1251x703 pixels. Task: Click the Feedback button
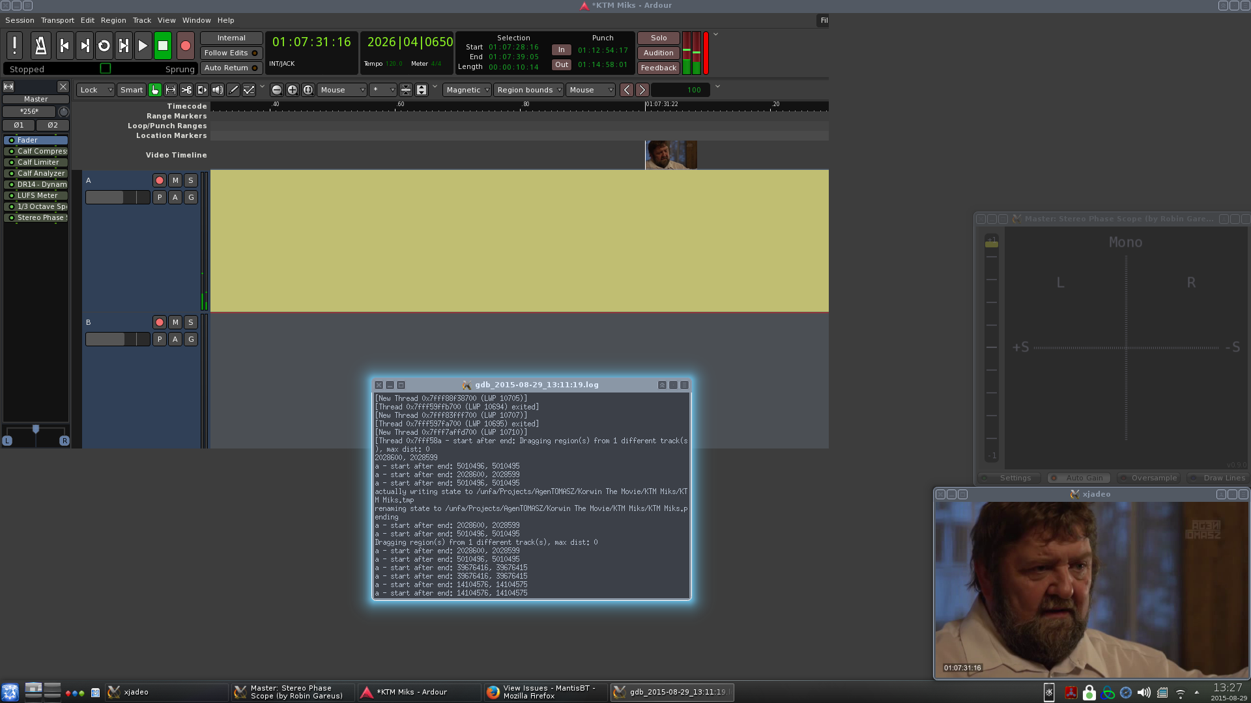658,68
